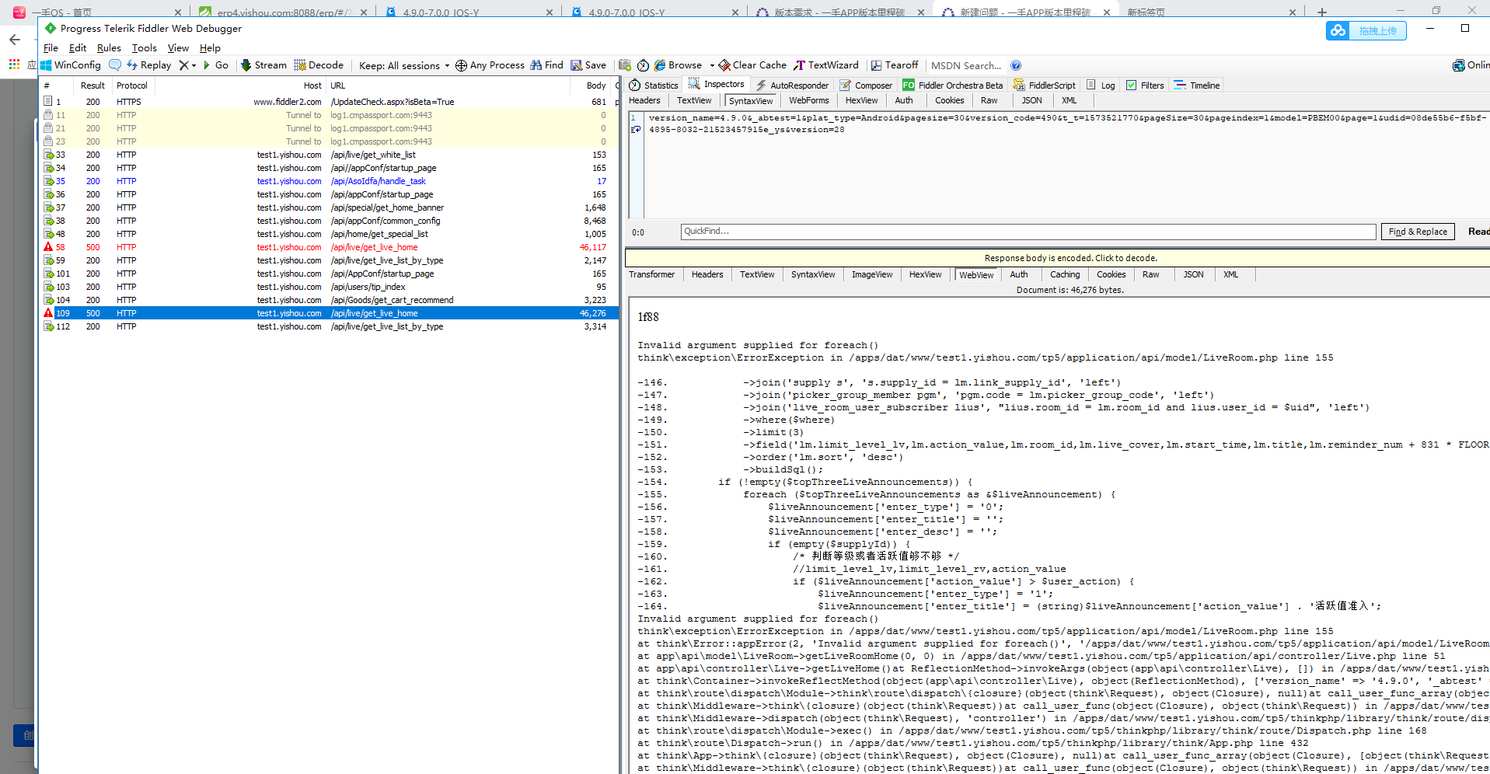Click the Online status indicator
The width and height of the screenshot is (1490, 774).
point(1471,65)
